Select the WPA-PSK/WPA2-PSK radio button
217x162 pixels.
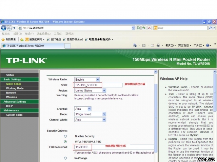pyautogui.click(x=65, y=142)
